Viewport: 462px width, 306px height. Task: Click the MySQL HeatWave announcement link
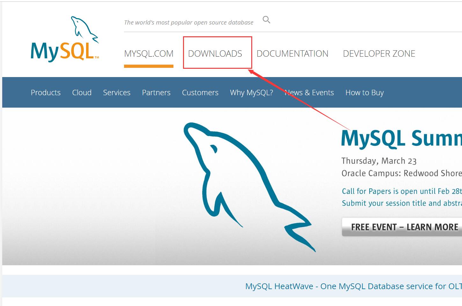[x=352, y=286]
